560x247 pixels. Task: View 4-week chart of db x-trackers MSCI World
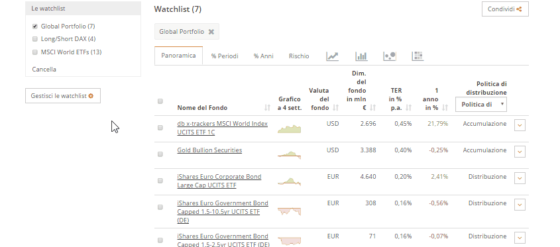(289, 129)
